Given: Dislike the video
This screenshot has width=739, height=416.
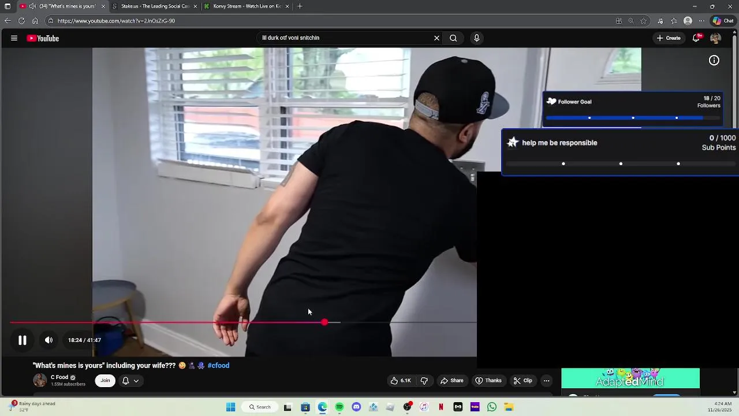Looking at the screenshot, I should [424, 380].
